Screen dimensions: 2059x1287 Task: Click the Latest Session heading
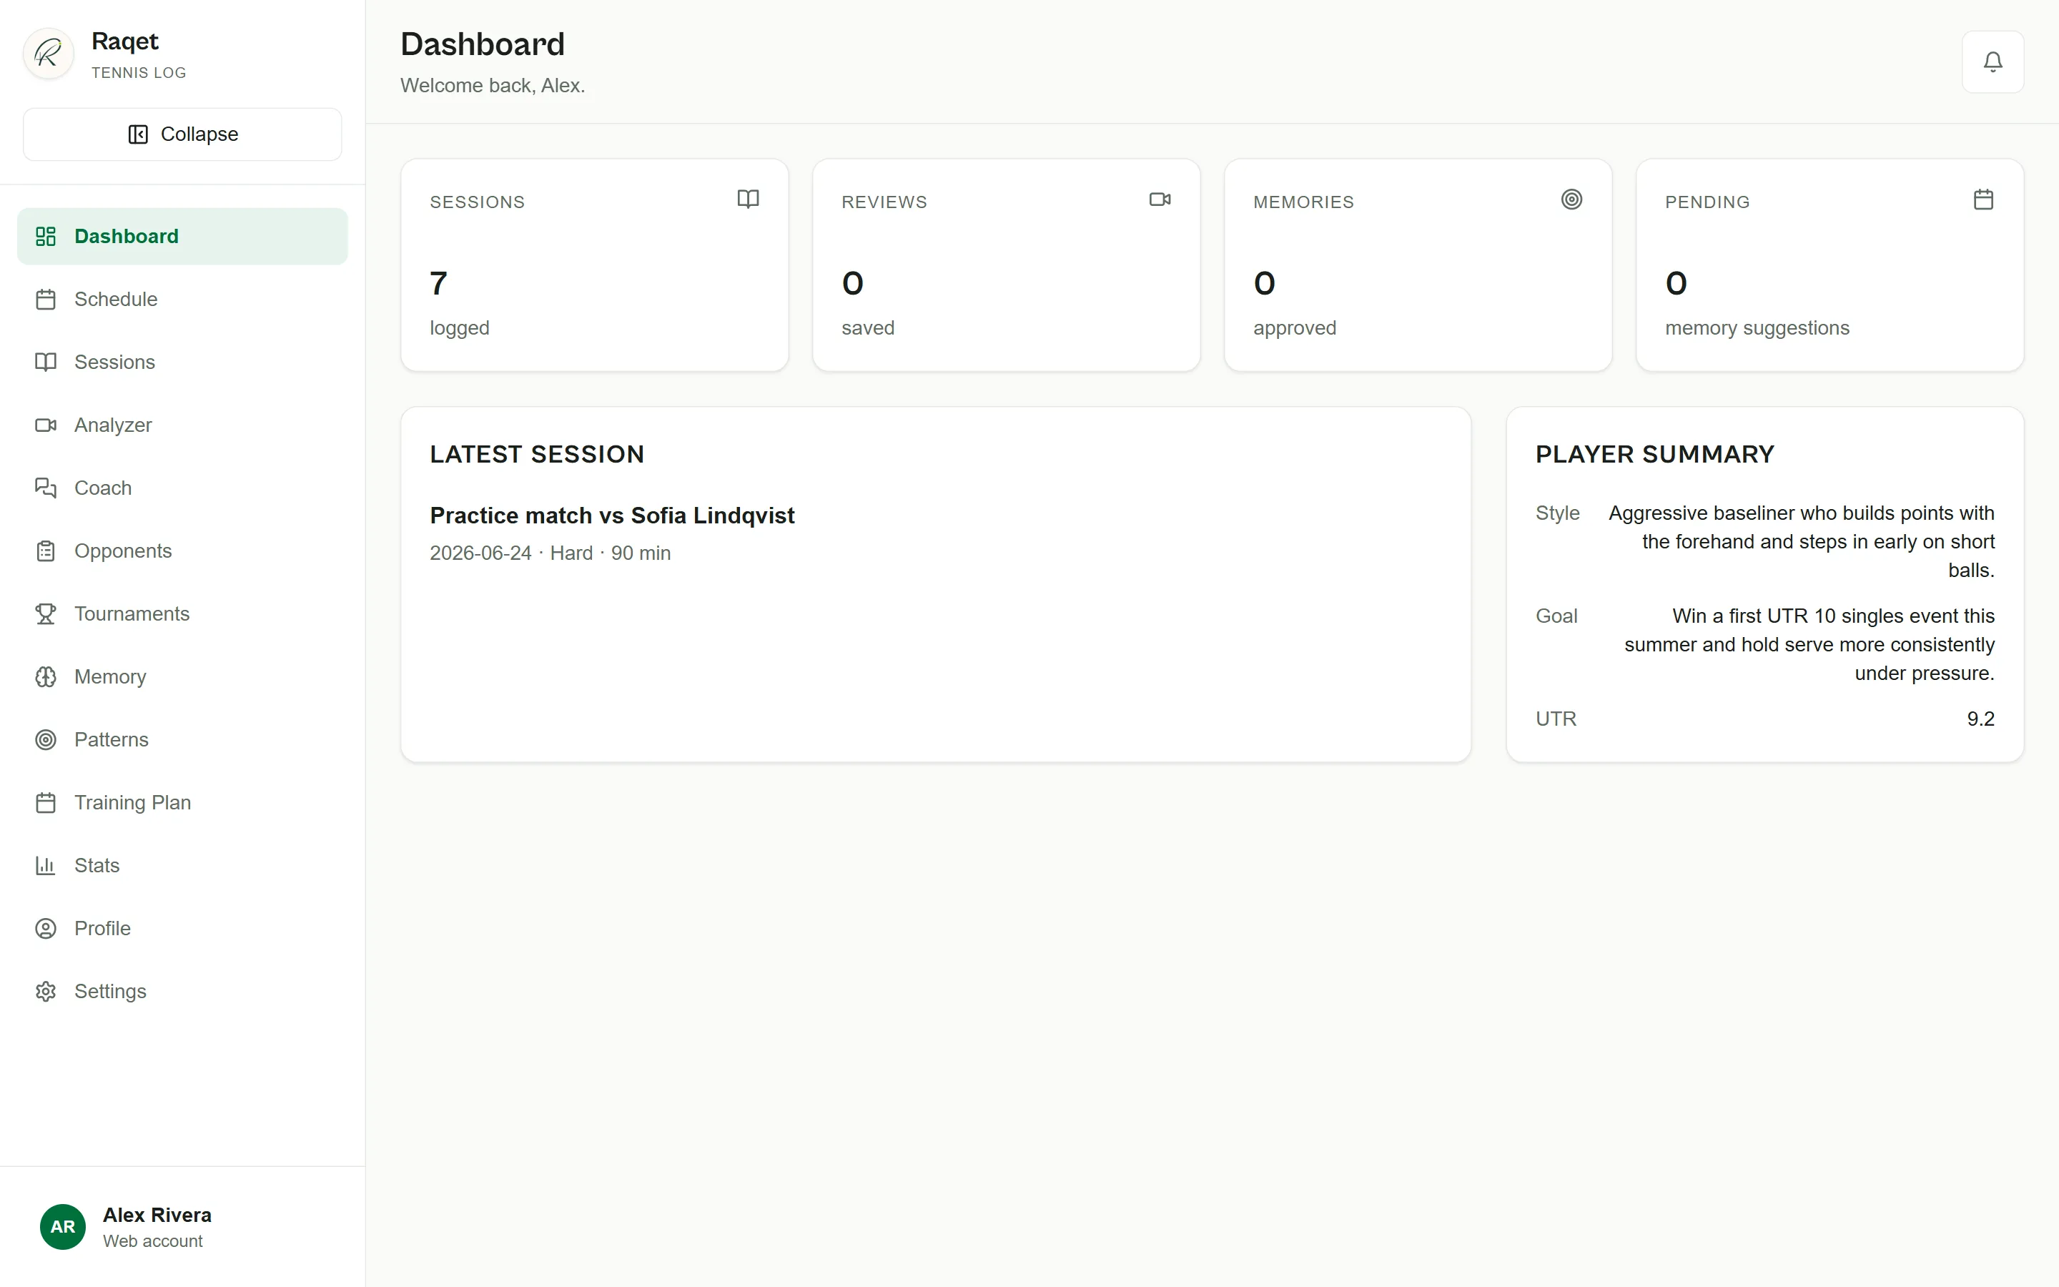(537, 455)
